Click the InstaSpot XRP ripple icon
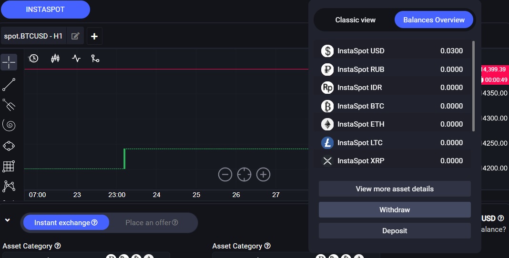 [327, 161]
